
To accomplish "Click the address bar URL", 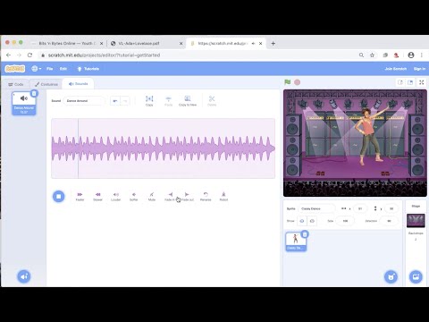I will (105, 55).
